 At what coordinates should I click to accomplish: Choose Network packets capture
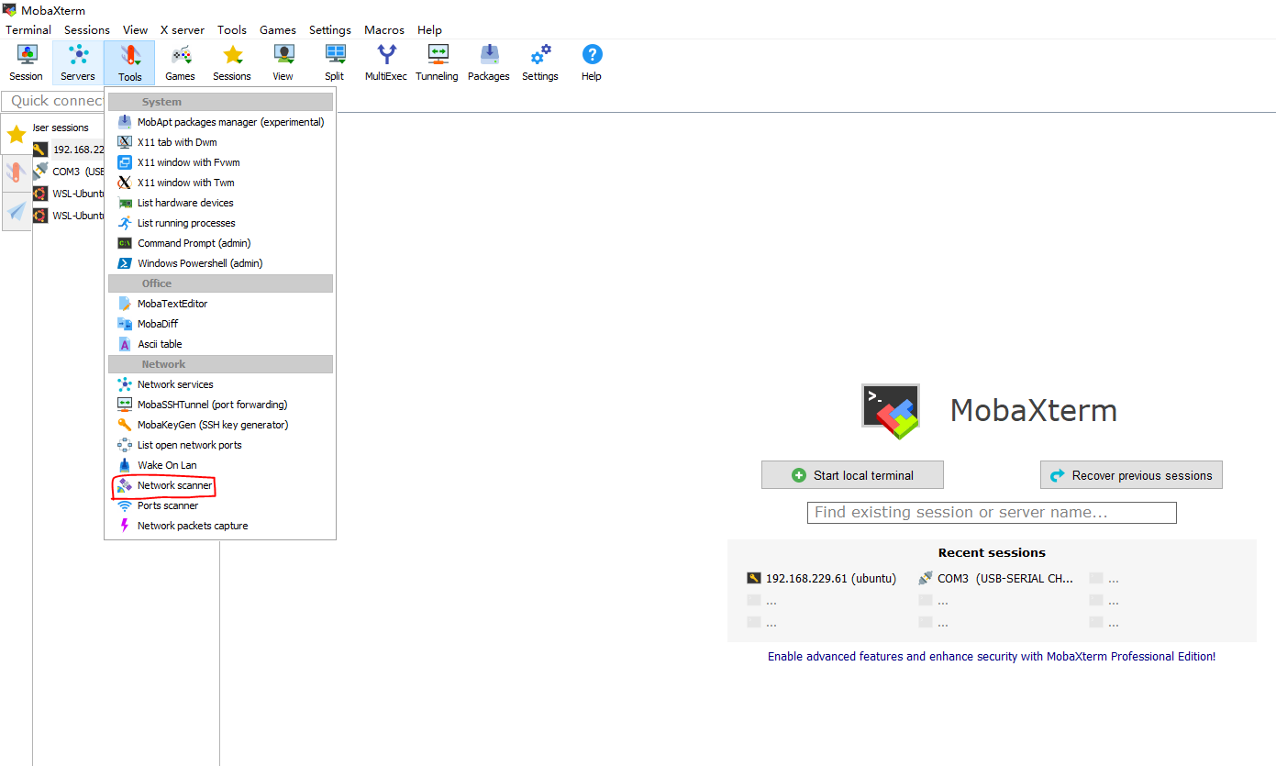click(x=220, y=526)
